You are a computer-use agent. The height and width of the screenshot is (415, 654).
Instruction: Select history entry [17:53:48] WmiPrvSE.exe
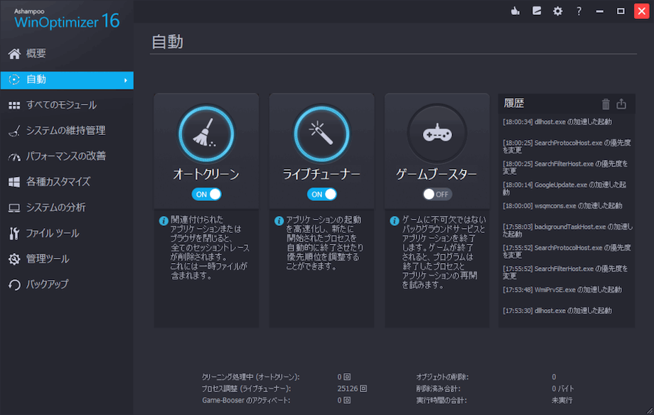click(x=562, y=289)
